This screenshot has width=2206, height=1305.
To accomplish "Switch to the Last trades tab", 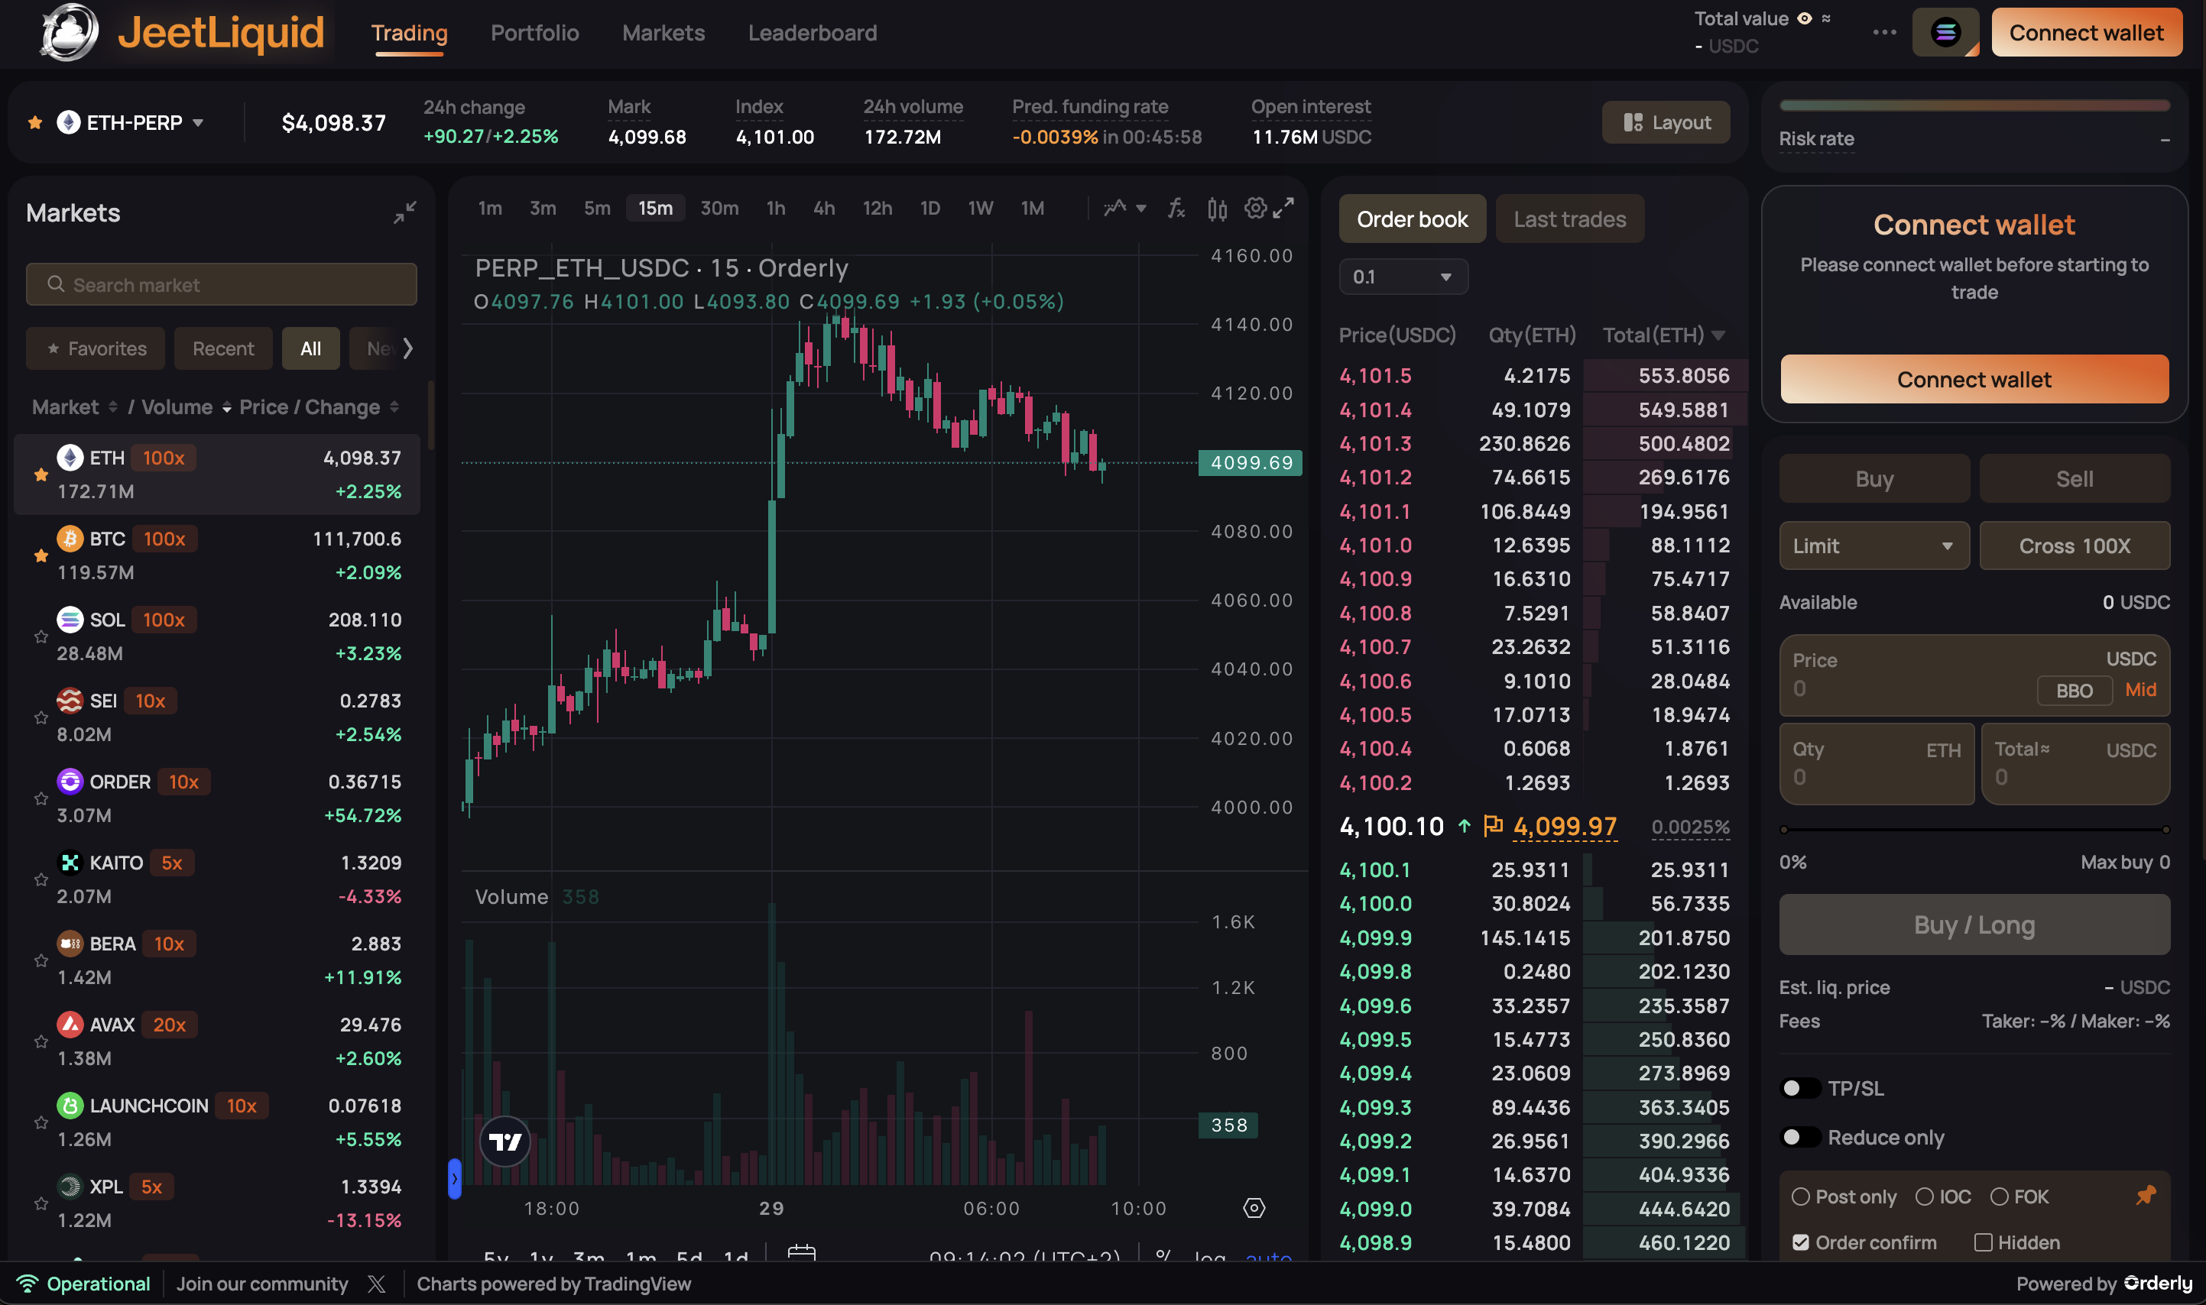I will coord(1569,219).
